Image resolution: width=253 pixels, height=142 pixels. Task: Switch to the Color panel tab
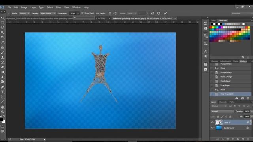tap(213, 21)
